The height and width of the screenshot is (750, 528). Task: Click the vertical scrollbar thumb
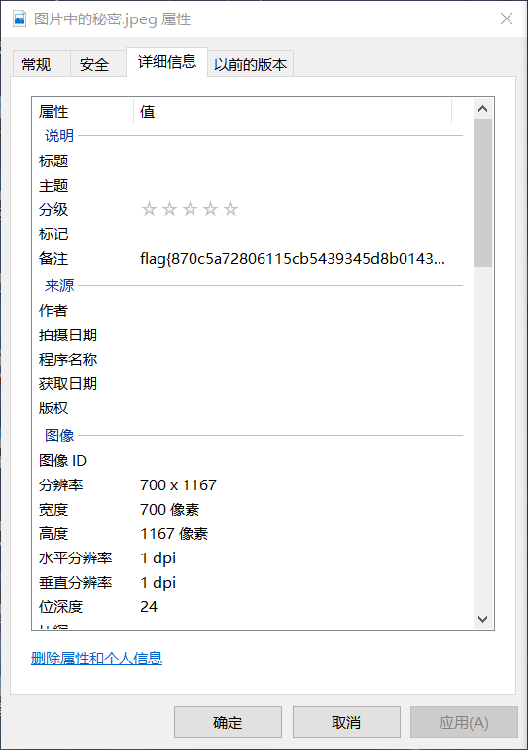click(x=482, y=193)
